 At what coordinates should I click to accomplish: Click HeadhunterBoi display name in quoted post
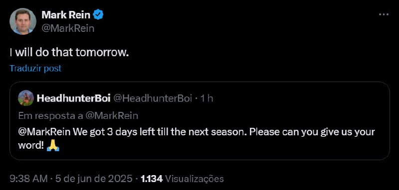(x=73, y=98)
